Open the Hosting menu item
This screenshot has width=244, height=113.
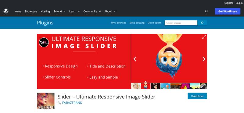coord(45,11)
